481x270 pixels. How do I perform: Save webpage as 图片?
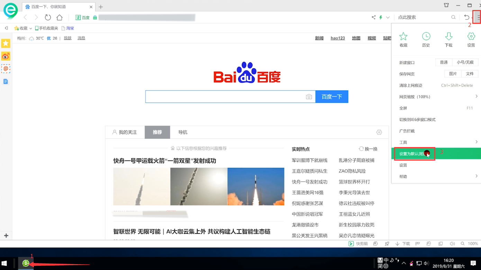453,74
